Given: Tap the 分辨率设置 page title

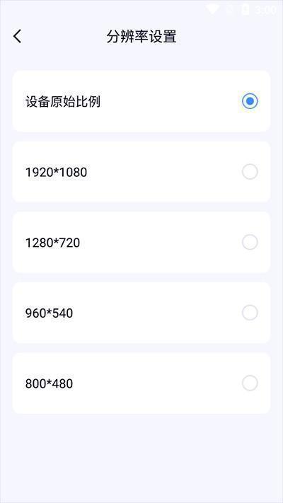Looking at the screenshot, I should pos(141,37).
